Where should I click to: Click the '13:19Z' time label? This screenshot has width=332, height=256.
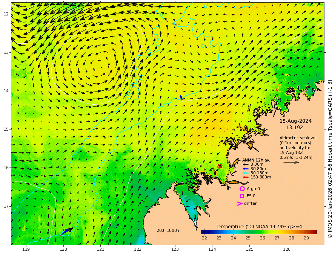tap(294, 128)
